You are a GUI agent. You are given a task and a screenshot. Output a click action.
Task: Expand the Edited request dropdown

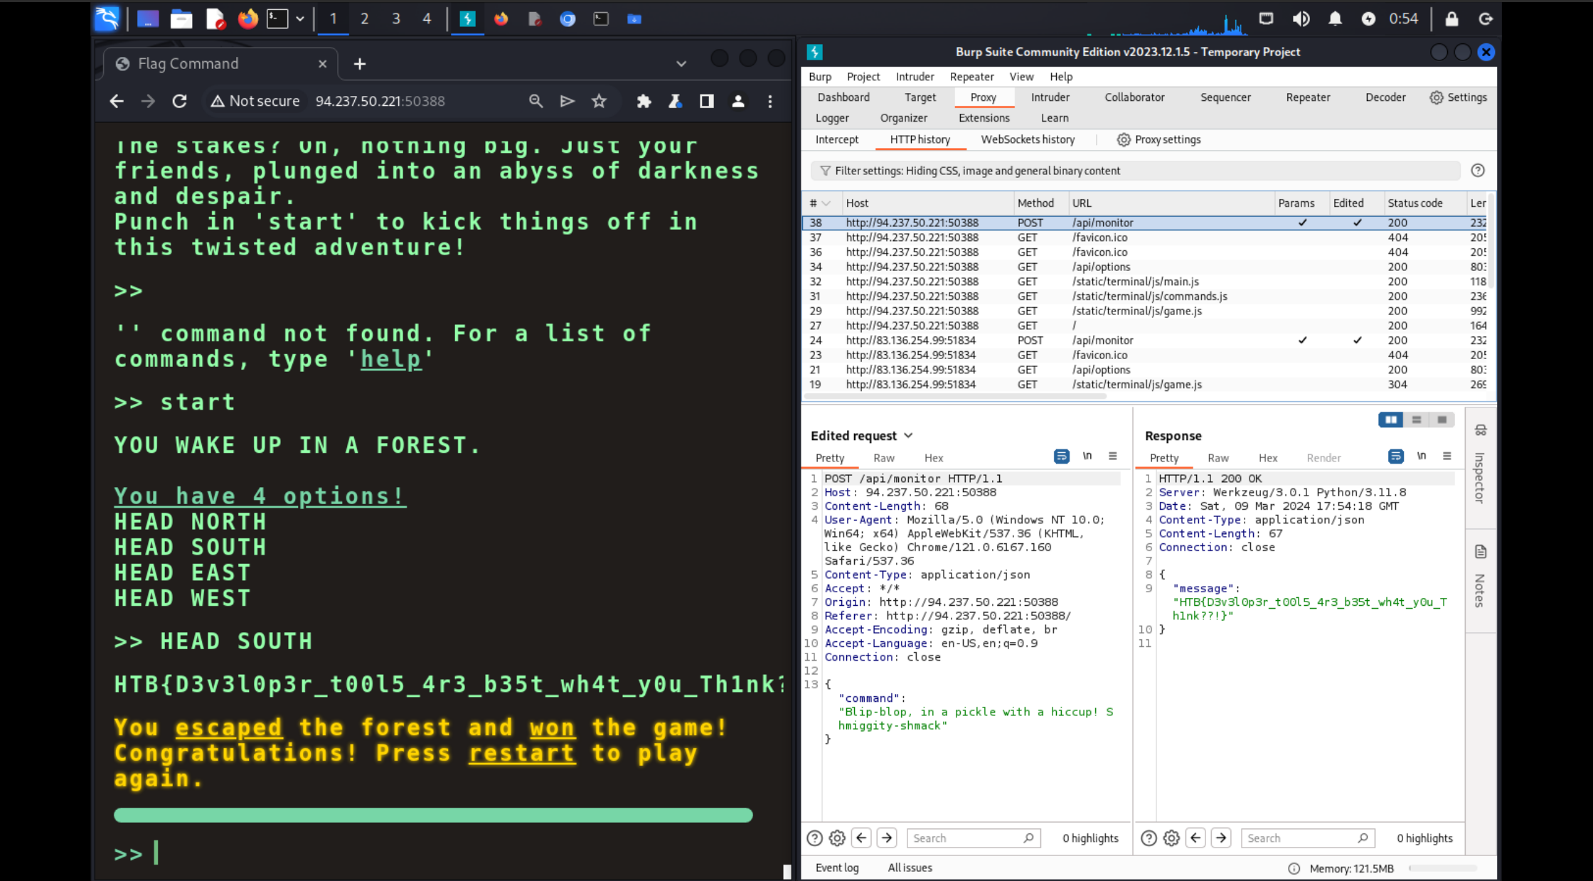908,436
